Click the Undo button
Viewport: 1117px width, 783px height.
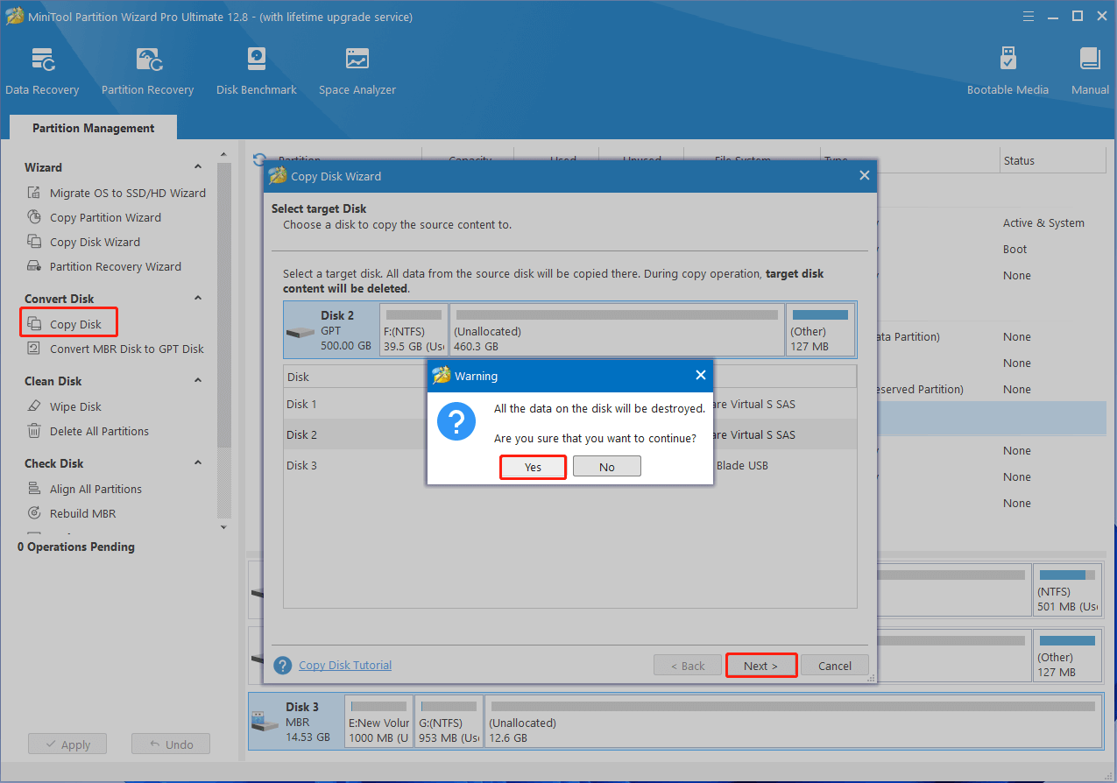(x=171, y=744)
